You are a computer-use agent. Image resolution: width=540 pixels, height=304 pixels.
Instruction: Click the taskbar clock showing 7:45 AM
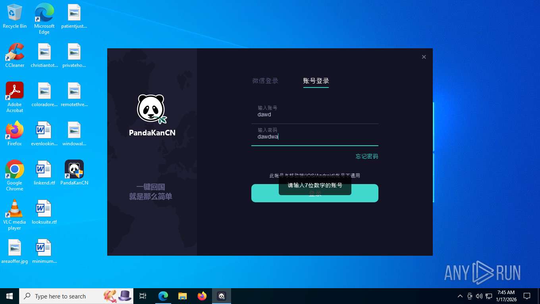(x=506, y=296)
